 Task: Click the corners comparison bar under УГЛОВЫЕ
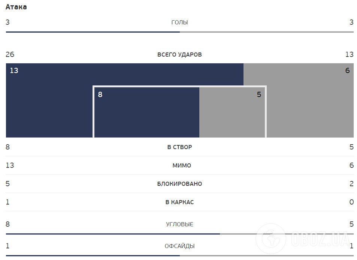(179, 234)
